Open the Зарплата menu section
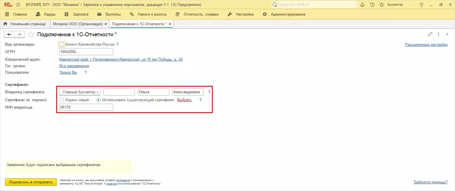This screenshot has height=191, width=455. click(76, 14)
